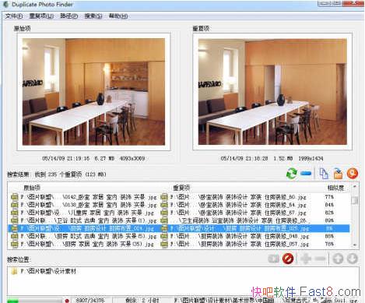Image resolution: width=365 pixels, height=303 pixels.
Task: Open the 路径(P) menu
Action: tap(69, 16)
